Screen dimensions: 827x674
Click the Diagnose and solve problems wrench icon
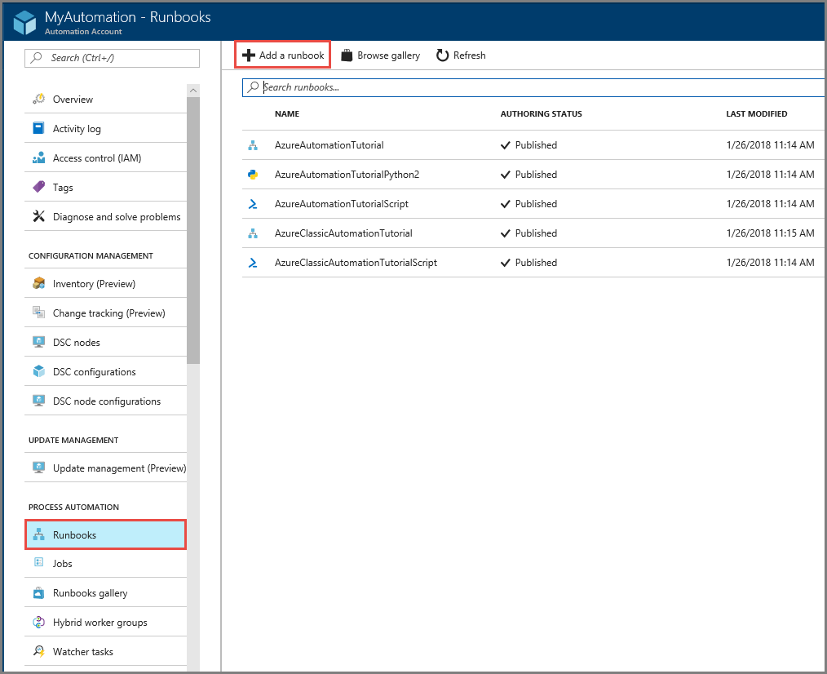38,216
